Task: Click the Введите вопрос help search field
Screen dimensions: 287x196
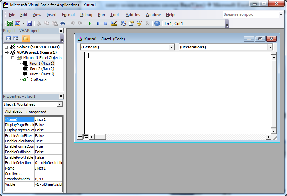Action: pos(250,14)
